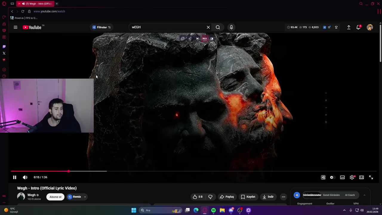382x215 pixels.
Task: Reload the current page
Action: pyautogui.click(x=23, y=11)
